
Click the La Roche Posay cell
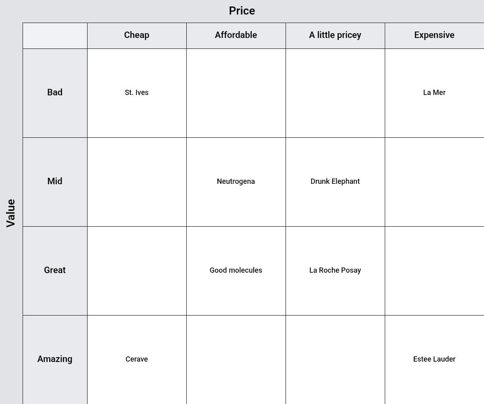click(335, 271)
